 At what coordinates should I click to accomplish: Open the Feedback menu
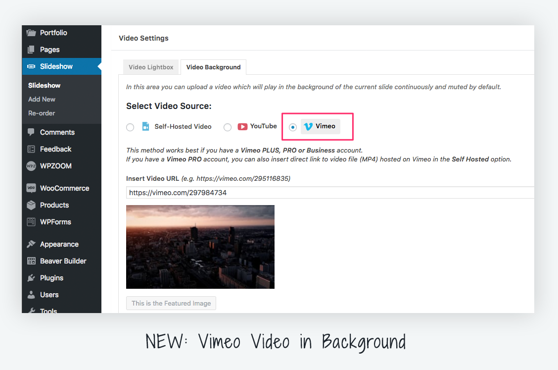pos(61,149)
